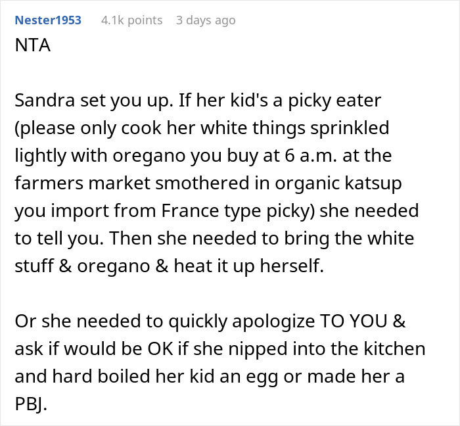
Task: Click the line "stuff & oregano & heat it up herself."
Action: click(x=170, y=266)
